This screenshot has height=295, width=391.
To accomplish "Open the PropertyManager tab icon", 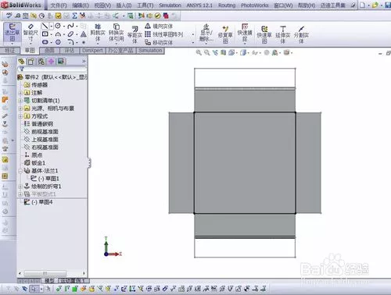I will pos(31,62).
